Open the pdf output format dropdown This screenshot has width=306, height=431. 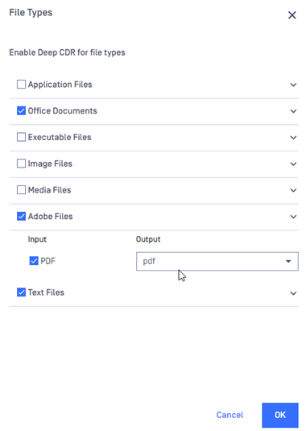217,261
